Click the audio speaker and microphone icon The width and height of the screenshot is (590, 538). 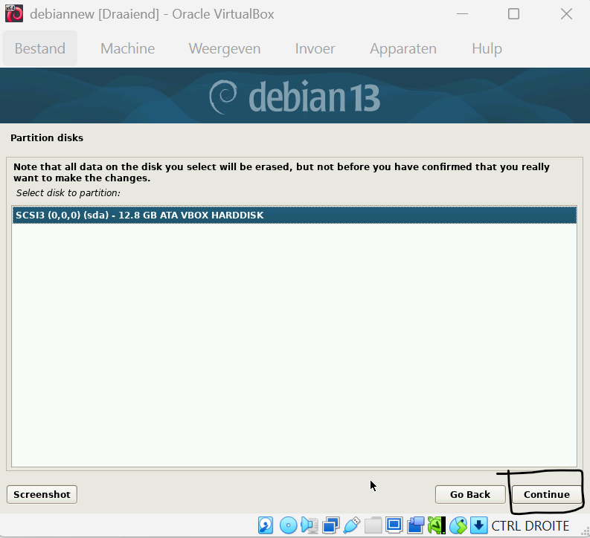pos(310,525)
